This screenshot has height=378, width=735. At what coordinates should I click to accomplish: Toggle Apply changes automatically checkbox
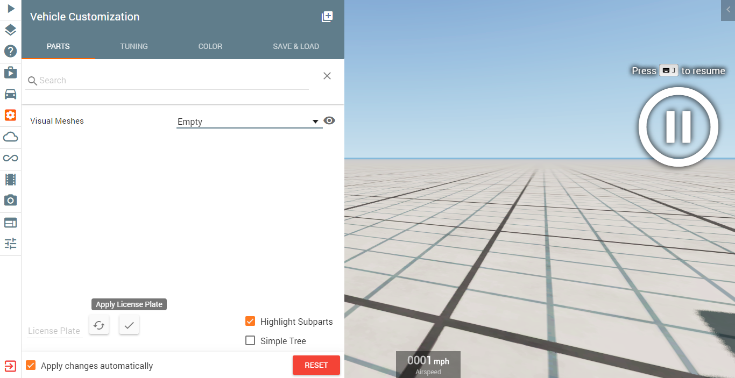[x=31, y=365]
